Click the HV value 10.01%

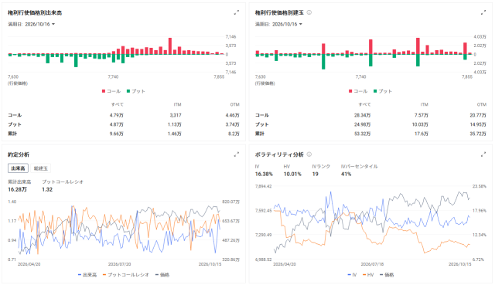click(292, 174)
